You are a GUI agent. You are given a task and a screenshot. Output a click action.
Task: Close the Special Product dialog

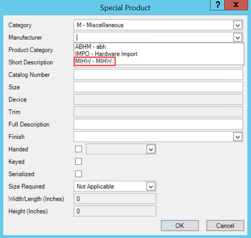point(236,5)
